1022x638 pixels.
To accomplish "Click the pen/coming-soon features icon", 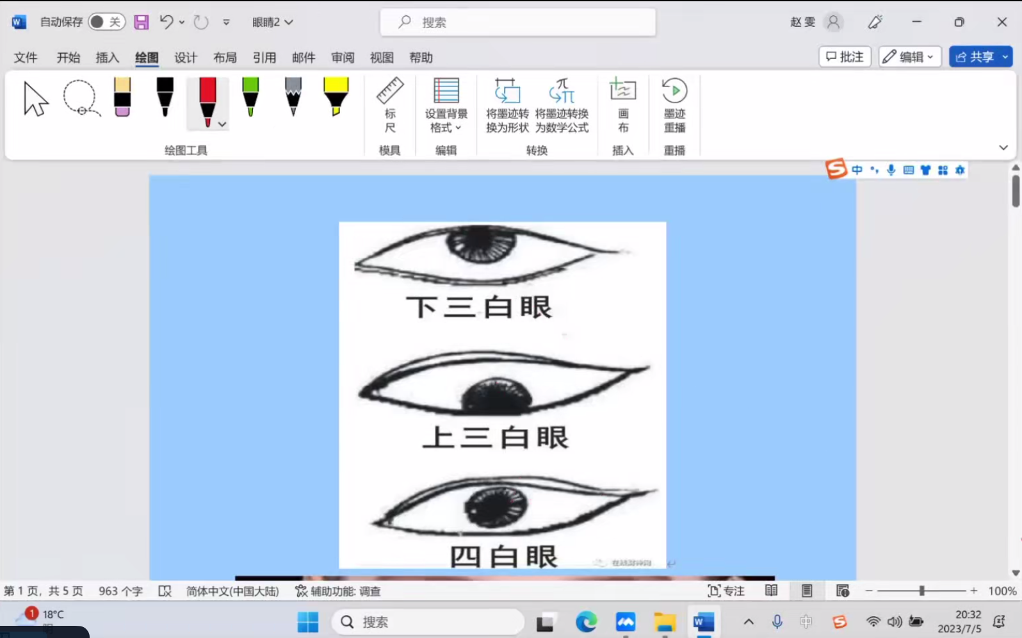I will (x=875, y=22).
